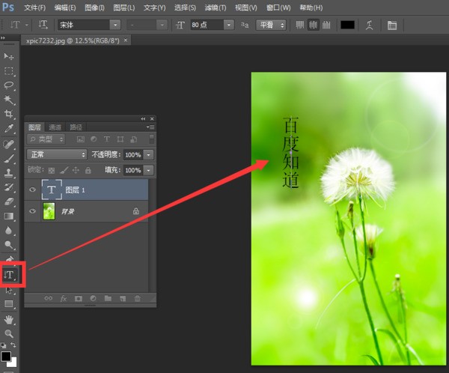
Task: Open the Layers panel flyout menu
Action: pyautogui.click(x=150, y=127)
